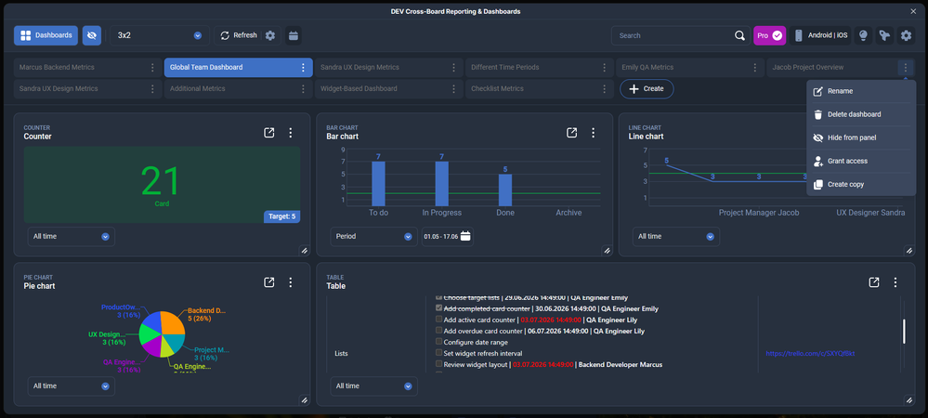Open refresh settings gear beside Refresh
The width and height of the screenshot is (928, 418).
(x=270, y=35)
